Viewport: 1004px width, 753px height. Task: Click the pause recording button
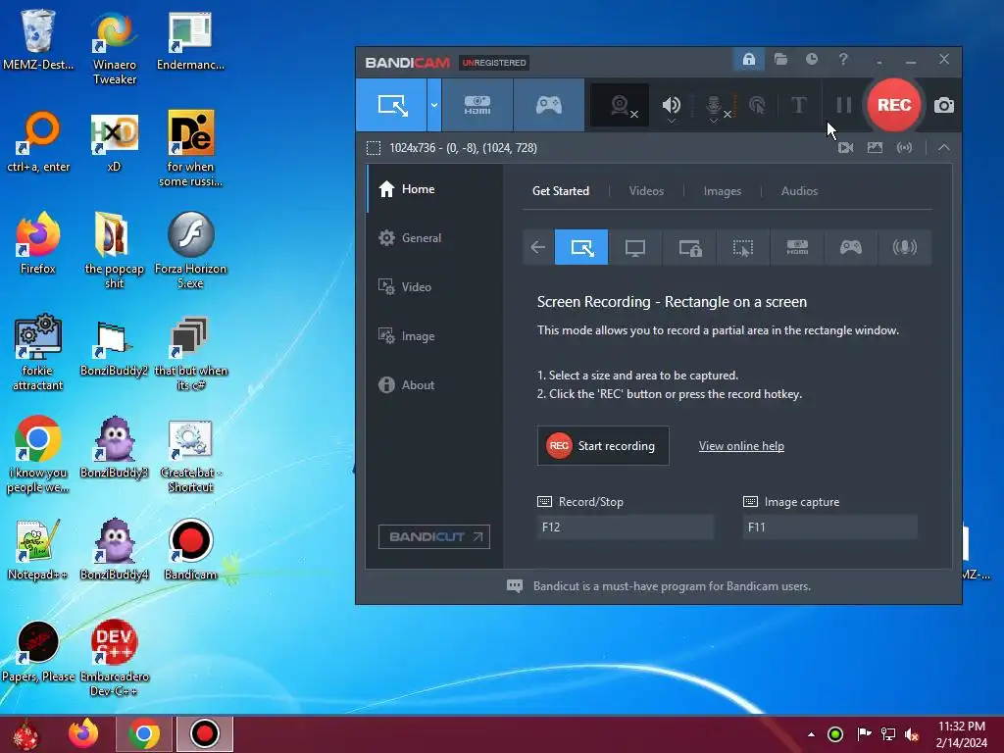click(844, 105)
